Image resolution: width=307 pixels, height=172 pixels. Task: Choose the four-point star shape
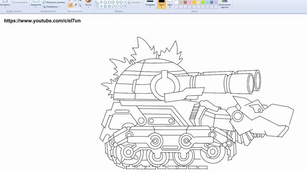[101, 6]
